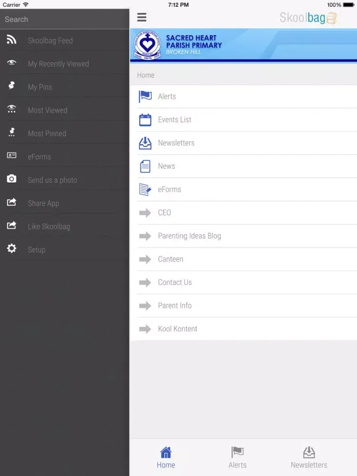Screen dimensions: 357x476
Task: Open the Kool Kontent link
Action: point(178,329)
